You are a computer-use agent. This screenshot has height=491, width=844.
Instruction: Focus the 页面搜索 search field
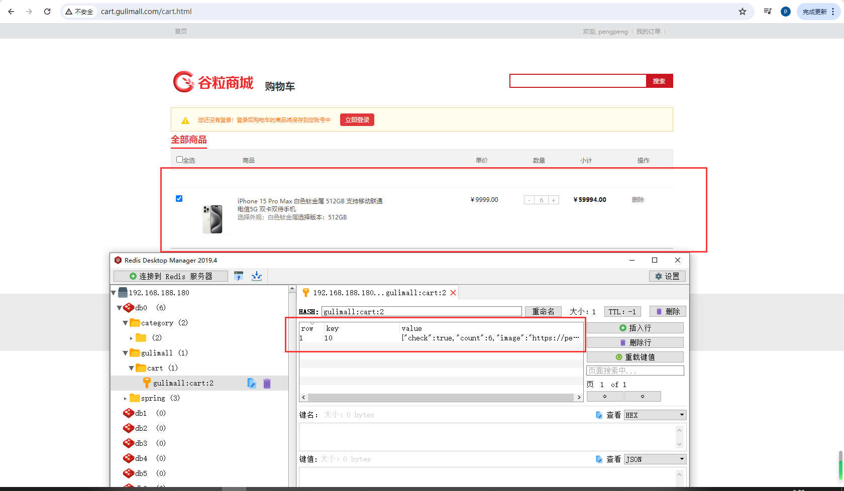[635, 371]
